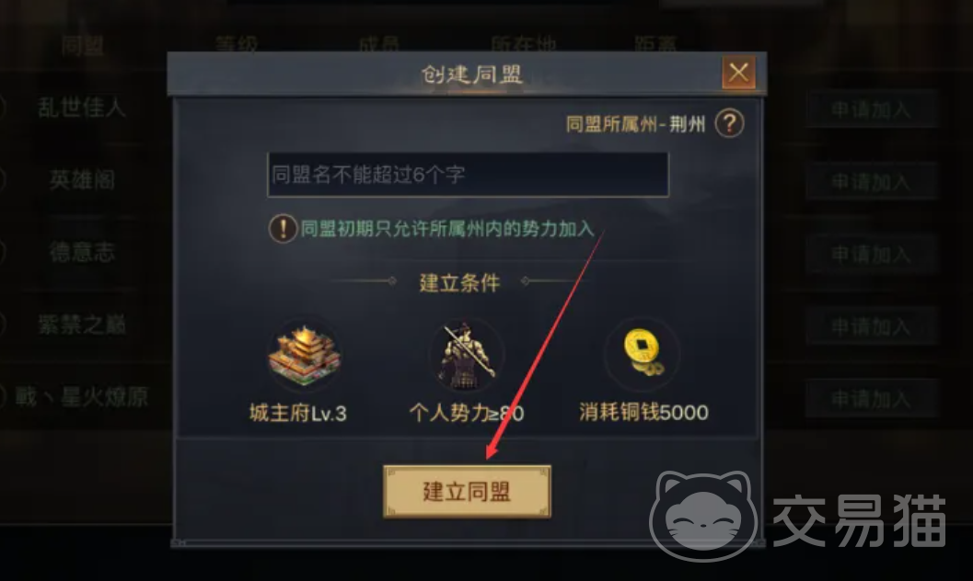The height and width of the screenshot is (581, 973).
Task: Select the 紫禁之巅 alliance row
Action: [x=82, y=325]
